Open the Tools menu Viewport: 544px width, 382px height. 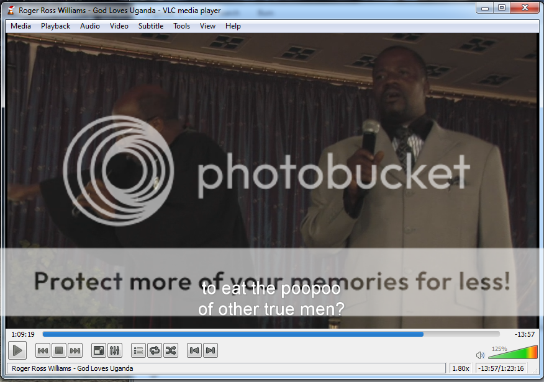tap(182, 26)
